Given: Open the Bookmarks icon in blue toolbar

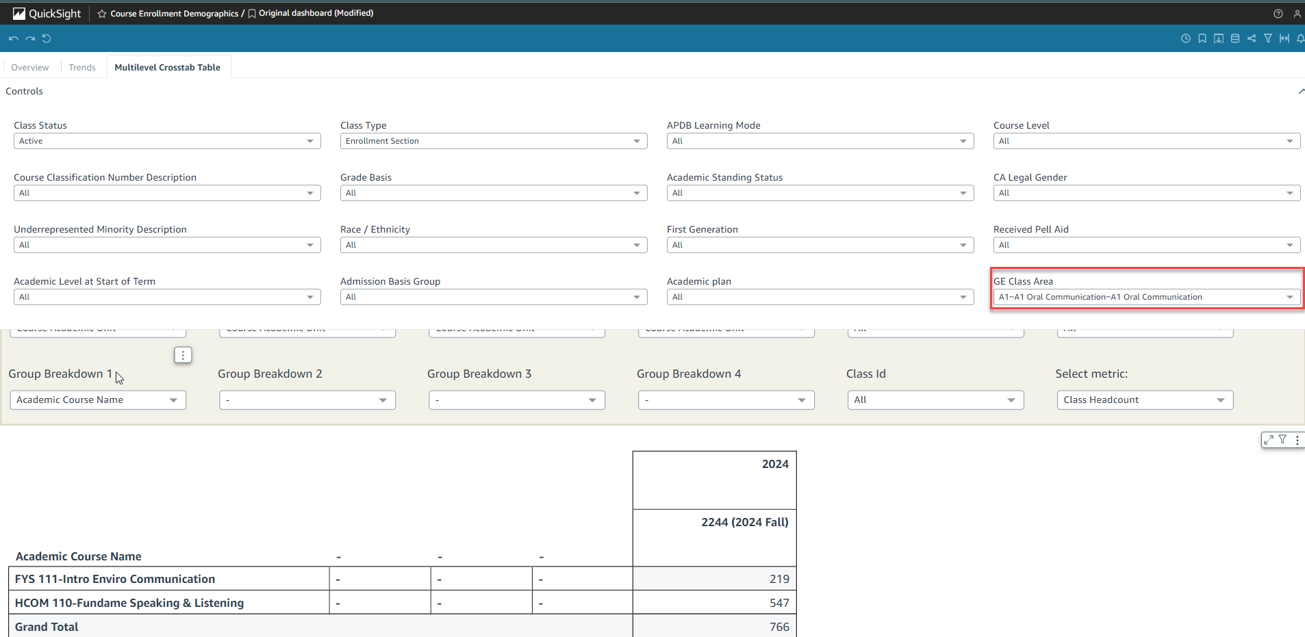Looking at the screenshot, I should pyautogui.click(x=1202, y=38).
